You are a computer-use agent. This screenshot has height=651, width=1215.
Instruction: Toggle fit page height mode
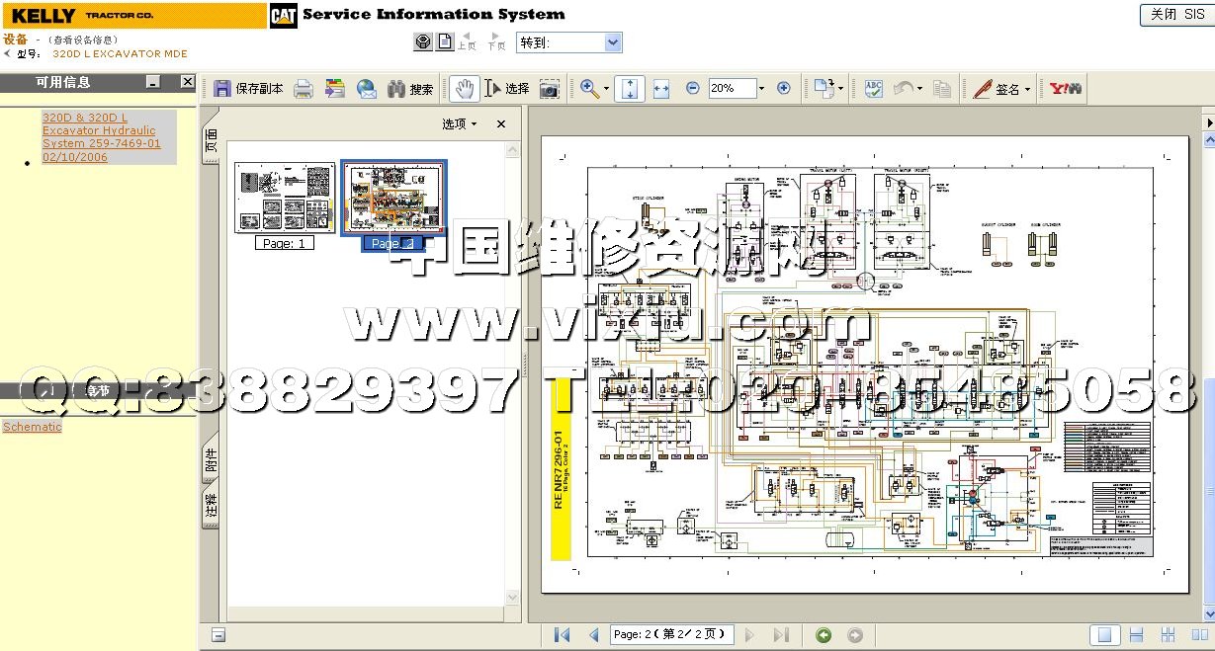[x=630, y=89]
